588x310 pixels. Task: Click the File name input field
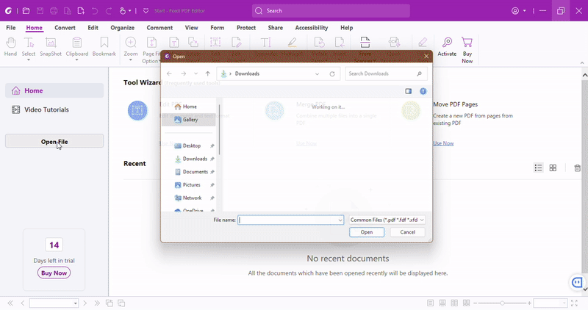(287, 220)
